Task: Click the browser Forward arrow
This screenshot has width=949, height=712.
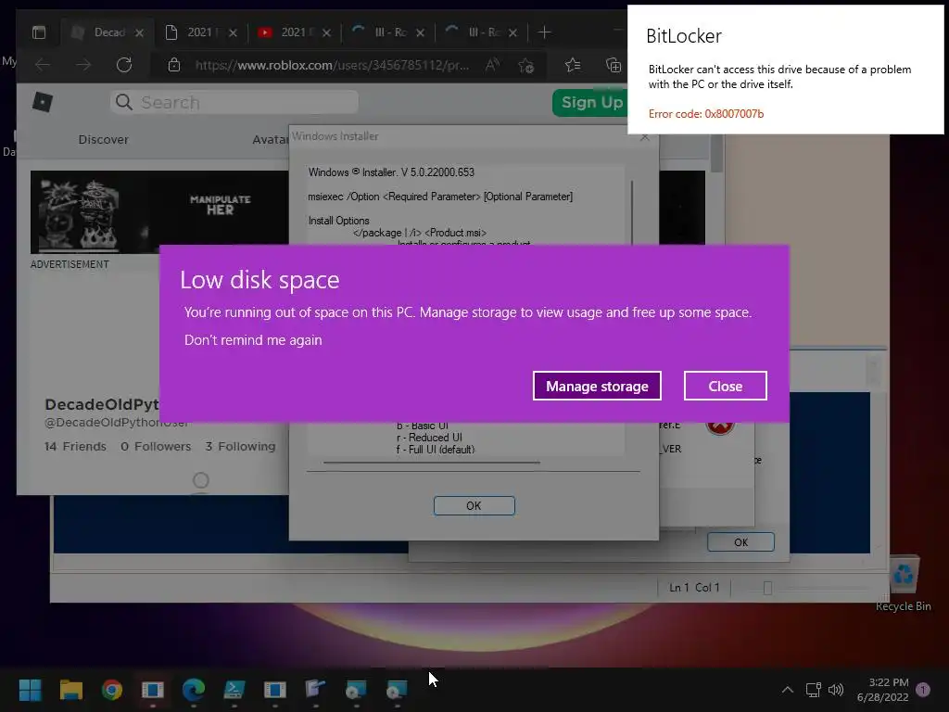Action: 83,65
